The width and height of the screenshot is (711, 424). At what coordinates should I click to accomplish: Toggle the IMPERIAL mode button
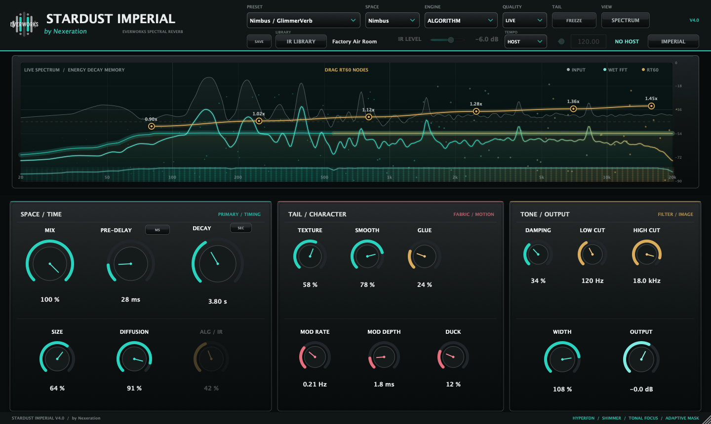point(673,41)
